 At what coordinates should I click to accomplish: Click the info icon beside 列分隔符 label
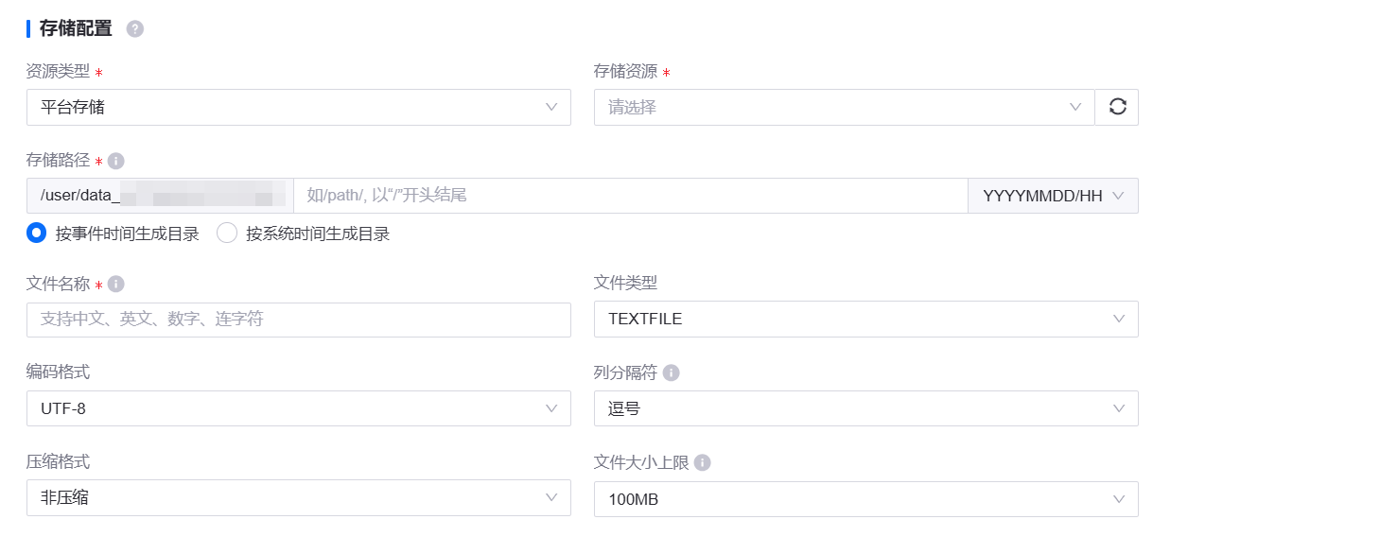[672, 372]
